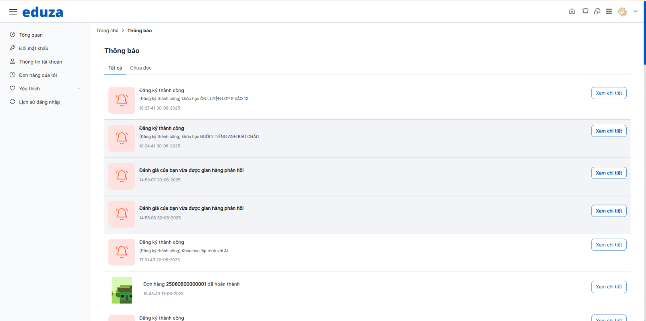
Task: View details of completed order 25060600000001
Action: [609, 287]
